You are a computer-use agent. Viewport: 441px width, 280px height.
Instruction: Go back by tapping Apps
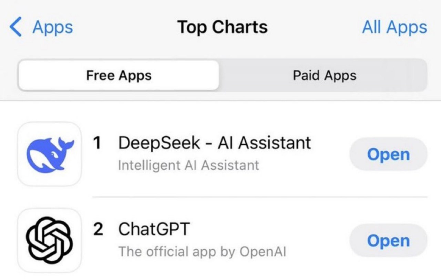(x=52, y=27)
